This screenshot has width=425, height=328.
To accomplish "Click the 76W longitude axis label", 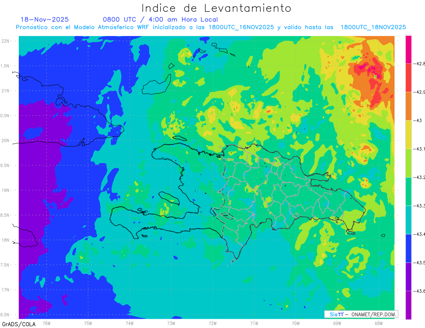I will pos(46,323).
